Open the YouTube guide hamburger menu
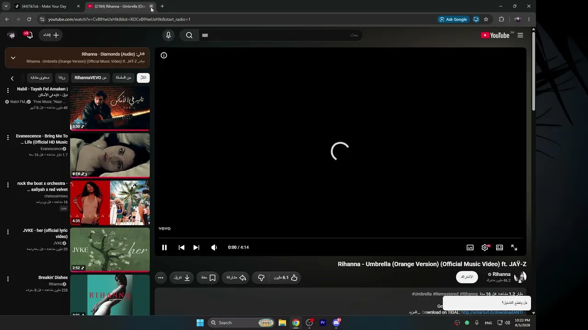Image resolution: width=588 pixels, height=330 pixels. click(x=520, y=35)
